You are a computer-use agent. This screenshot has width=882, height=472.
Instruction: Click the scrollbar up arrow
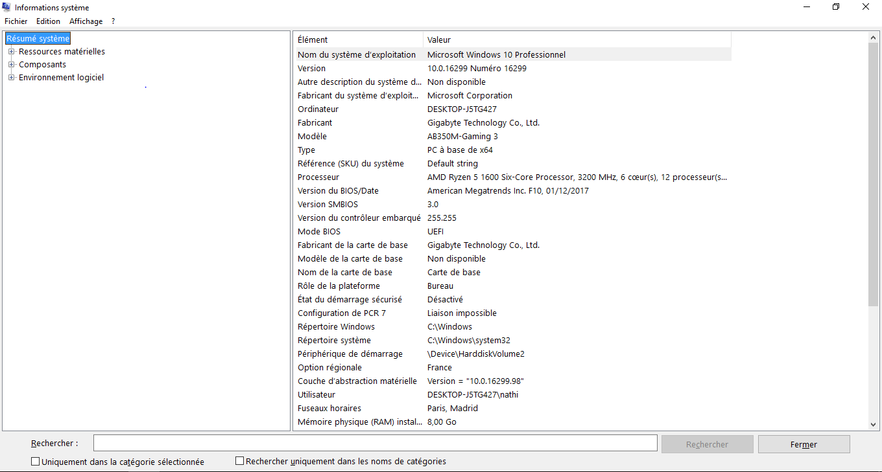point(873,38)
